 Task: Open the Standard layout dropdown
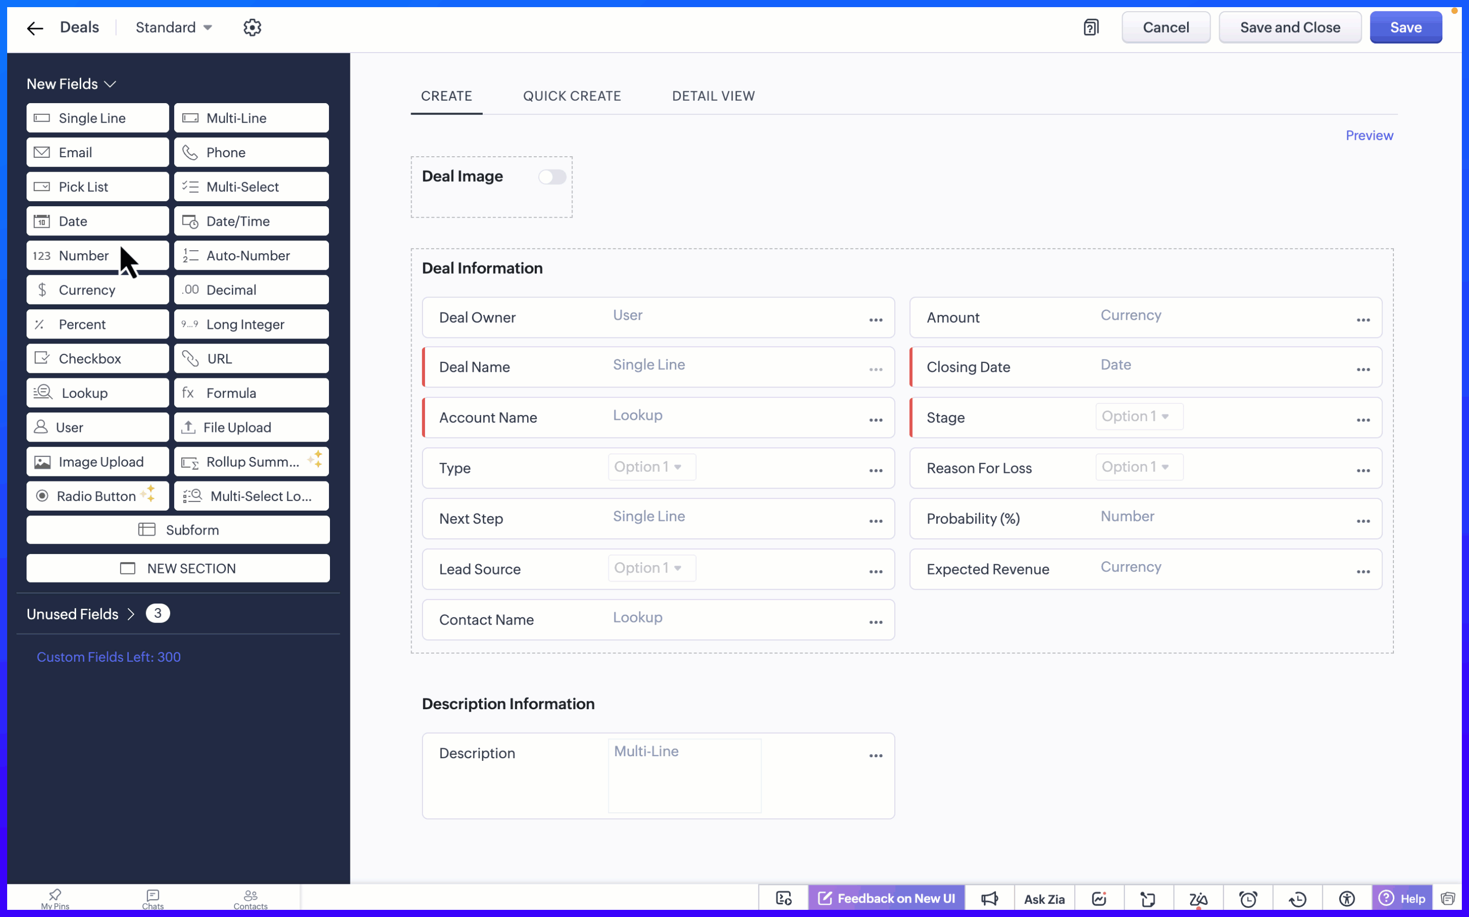pyautogui.click(x=174, y=27)
